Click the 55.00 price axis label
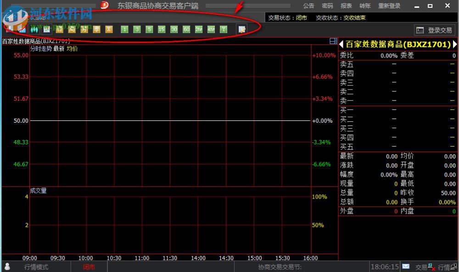The image size is (459, 272). click(21, 55)
